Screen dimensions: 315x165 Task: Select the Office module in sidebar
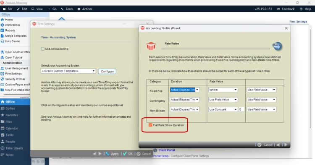(x=15, y=102)
